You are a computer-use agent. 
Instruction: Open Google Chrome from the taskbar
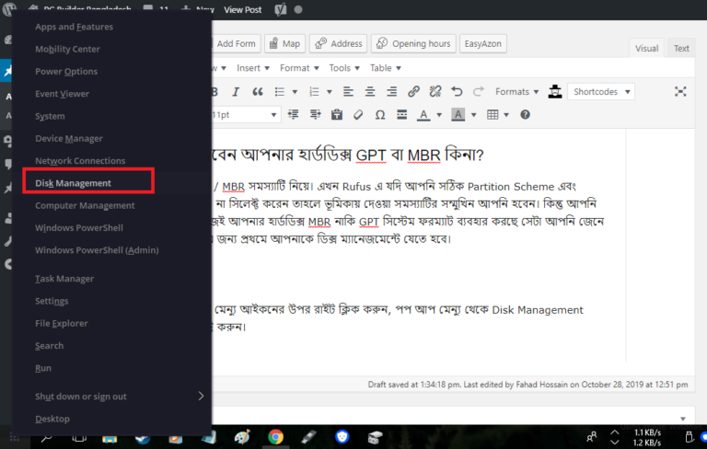click(x=275, y=437)
